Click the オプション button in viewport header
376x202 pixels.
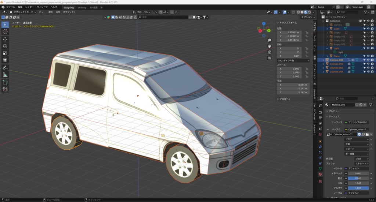307,17
